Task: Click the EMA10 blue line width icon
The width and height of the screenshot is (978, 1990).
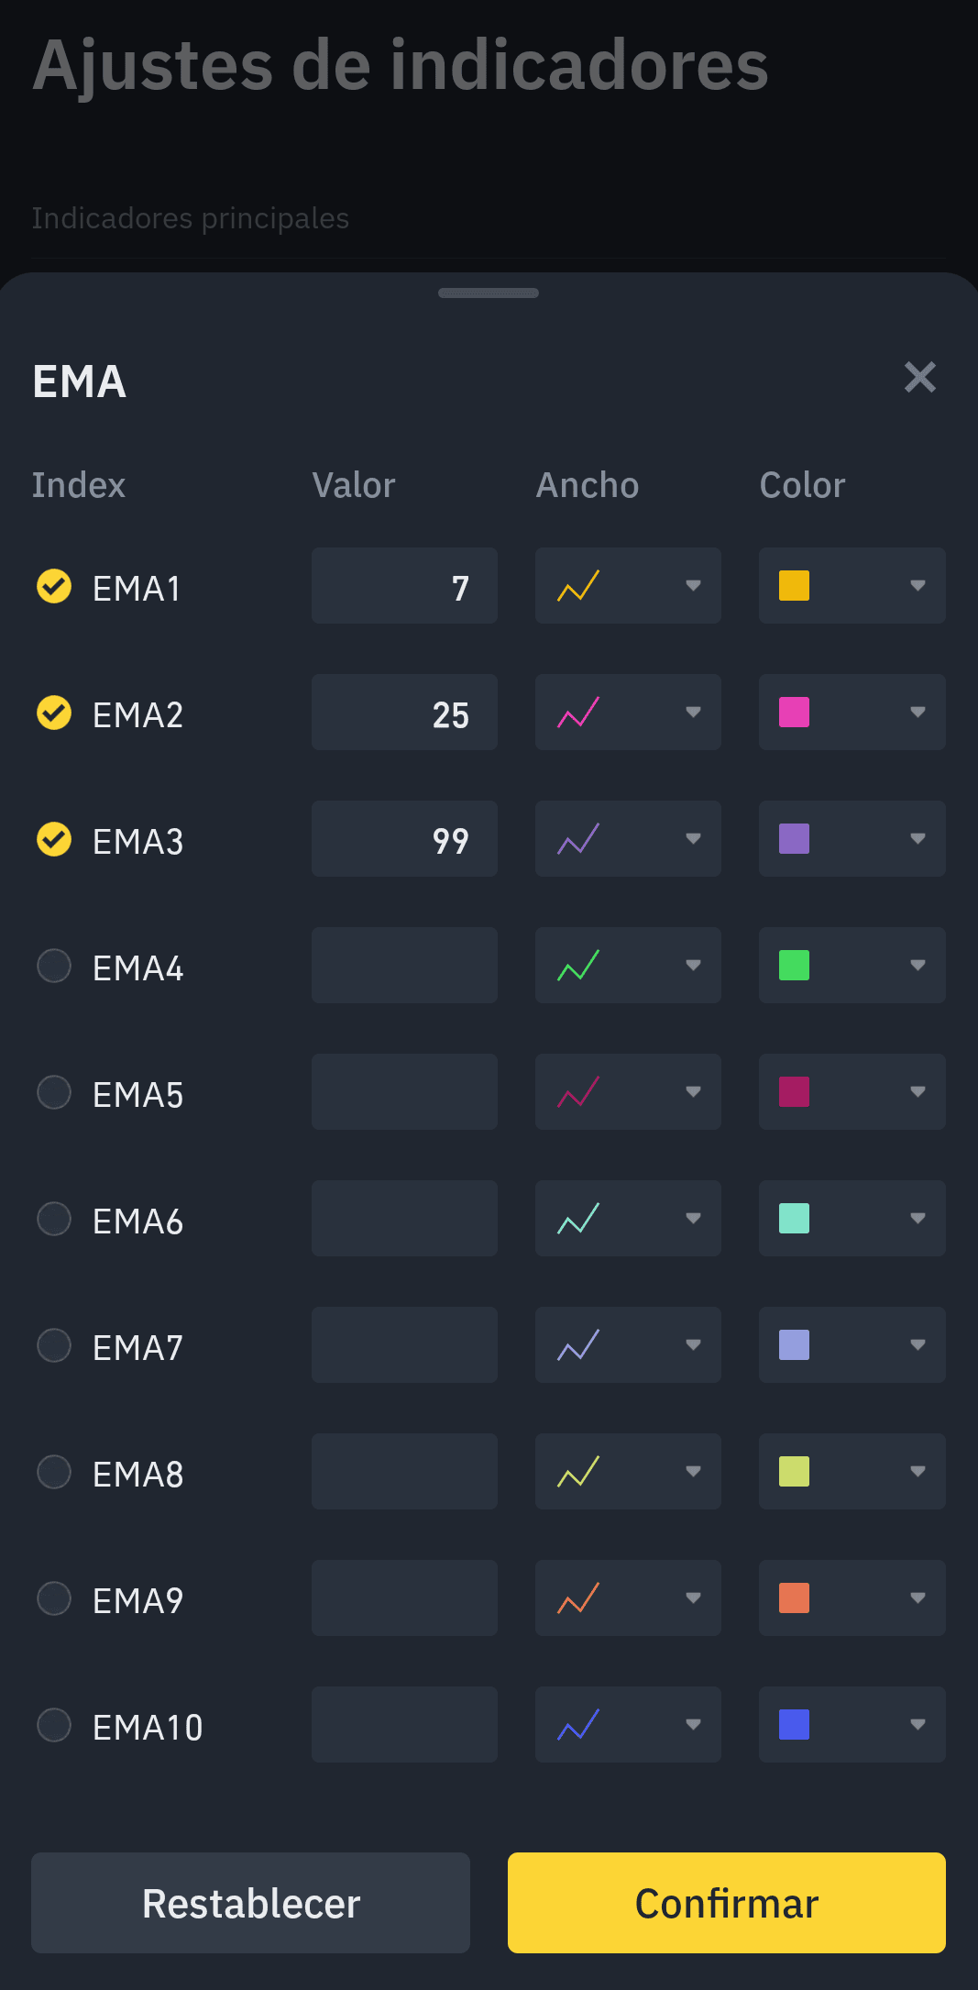Action: [578, 1725]
